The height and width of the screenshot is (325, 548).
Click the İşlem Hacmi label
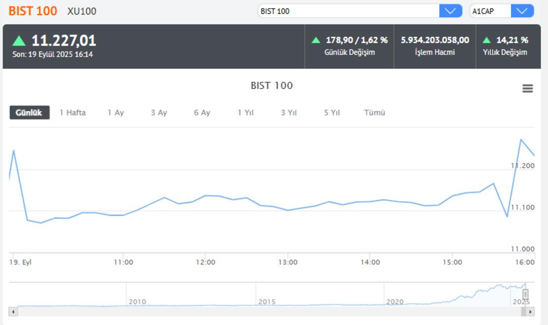pos(435,52)
